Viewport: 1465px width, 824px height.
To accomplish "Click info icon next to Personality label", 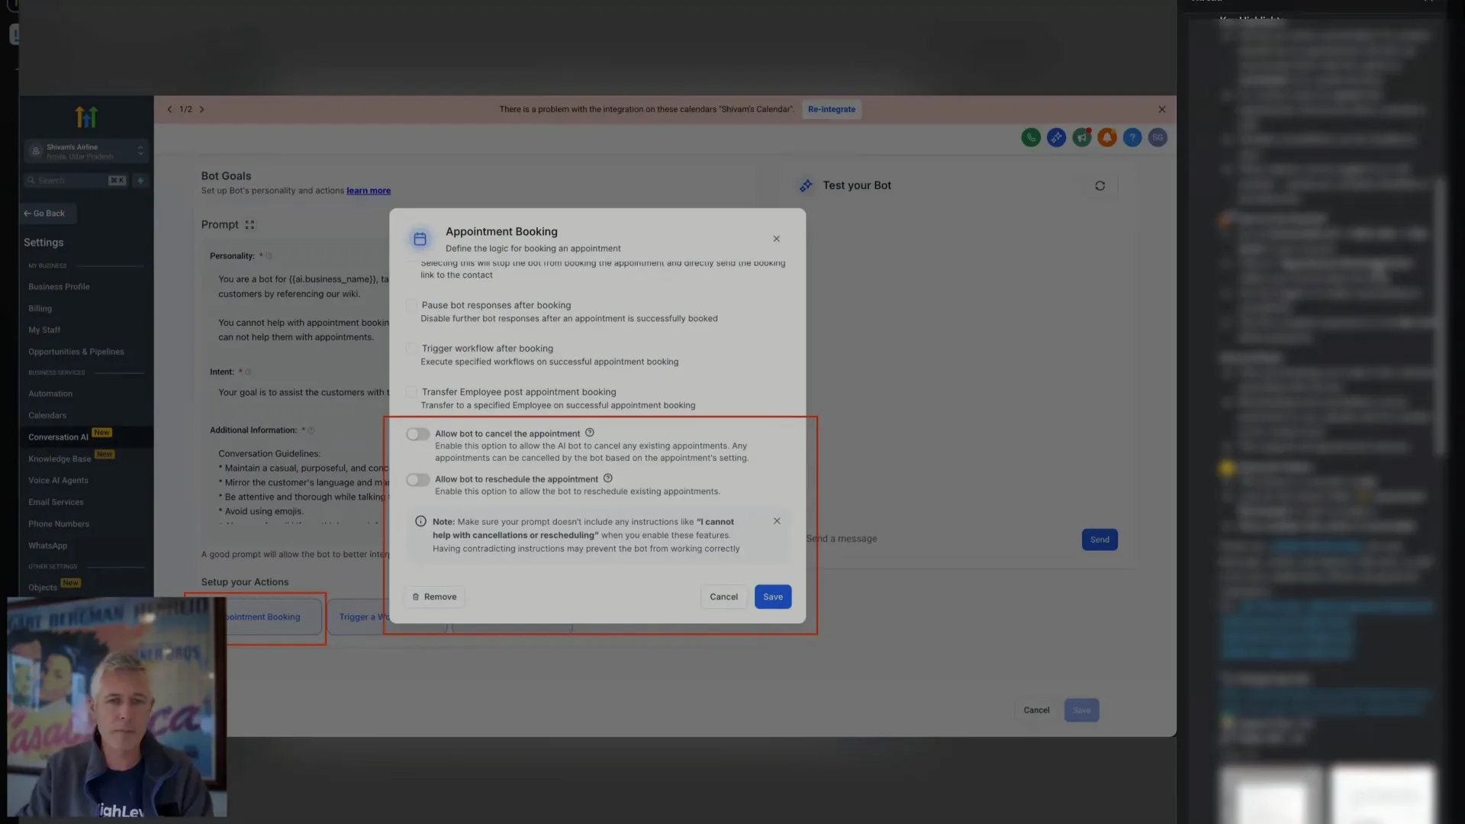I will (x=269, y=256).
